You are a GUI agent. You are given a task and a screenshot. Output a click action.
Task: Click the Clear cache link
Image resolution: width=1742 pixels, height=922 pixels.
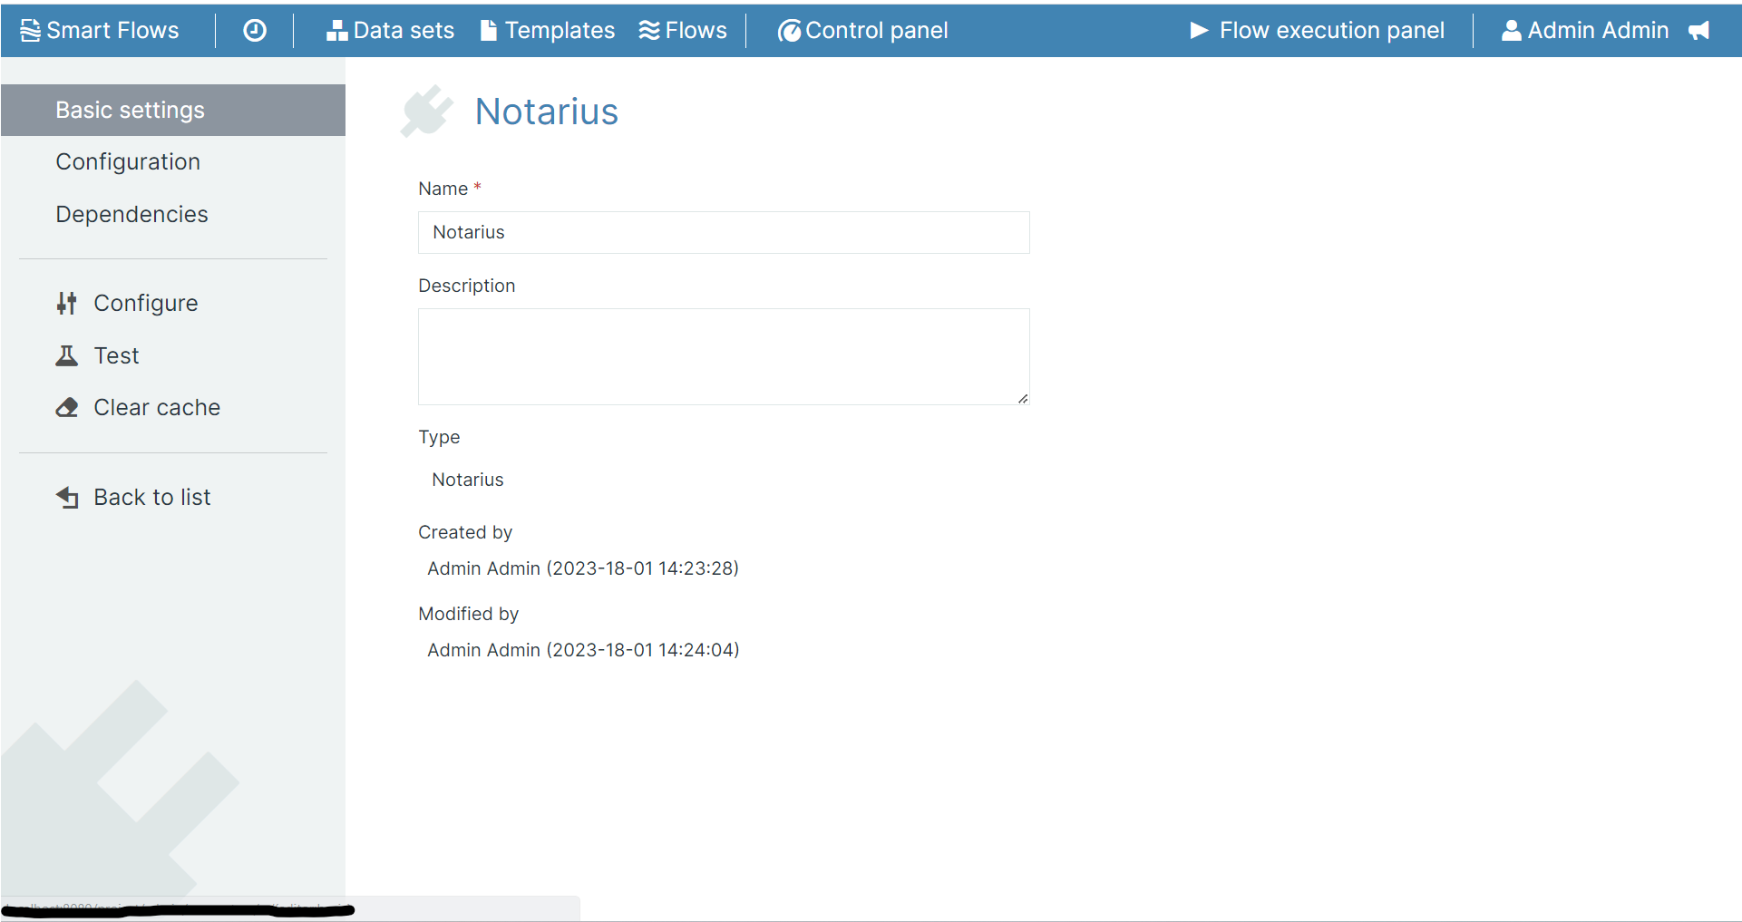point(138,407)
